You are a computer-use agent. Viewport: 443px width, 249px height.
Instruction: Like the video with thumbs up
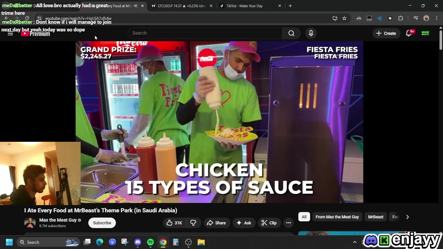174,223
